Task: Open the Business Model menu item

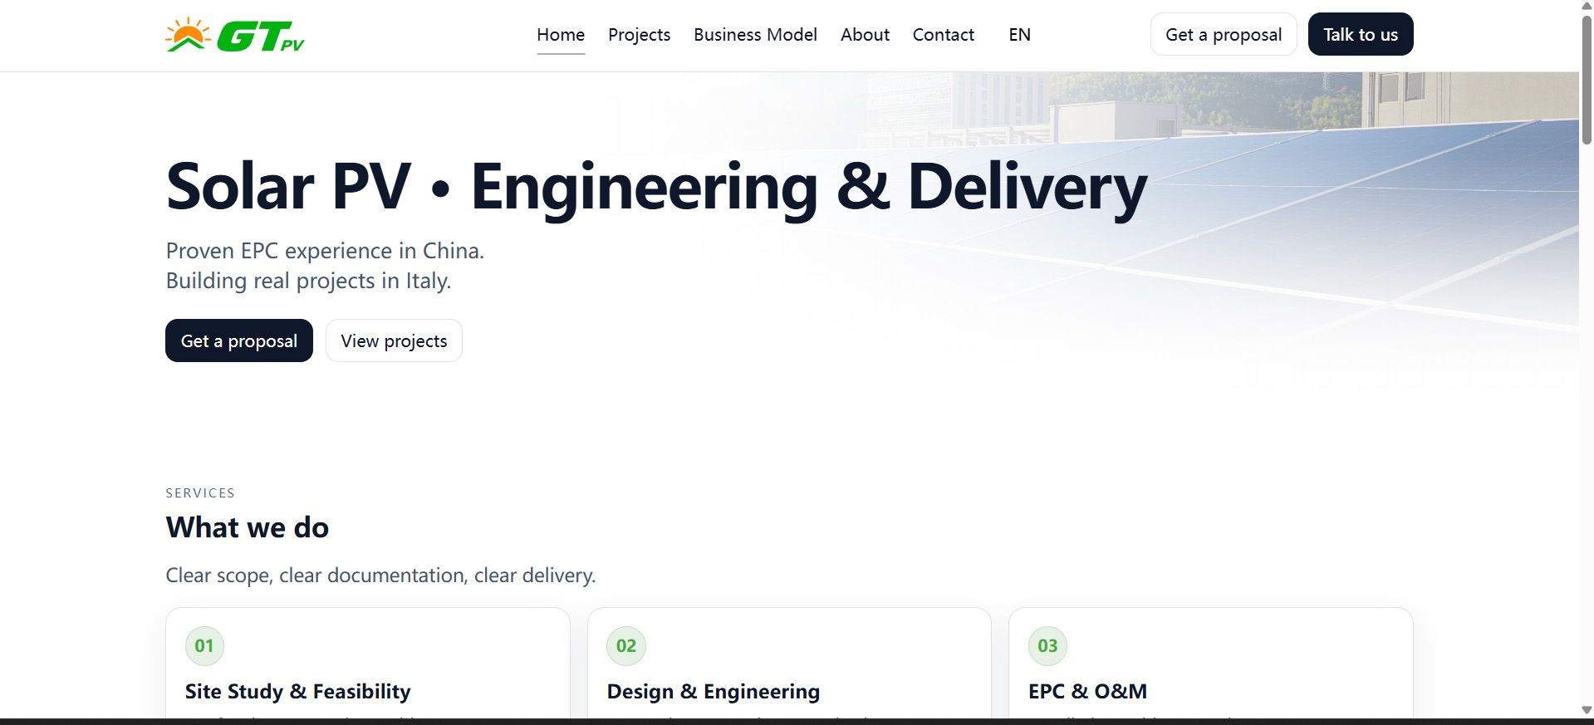Action: (x=755, y=35)
